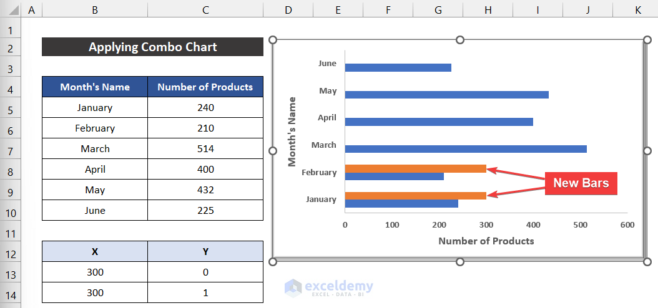Click the red New Bars callout
Screen dimensions: 658x308
(x=581, y=183)
